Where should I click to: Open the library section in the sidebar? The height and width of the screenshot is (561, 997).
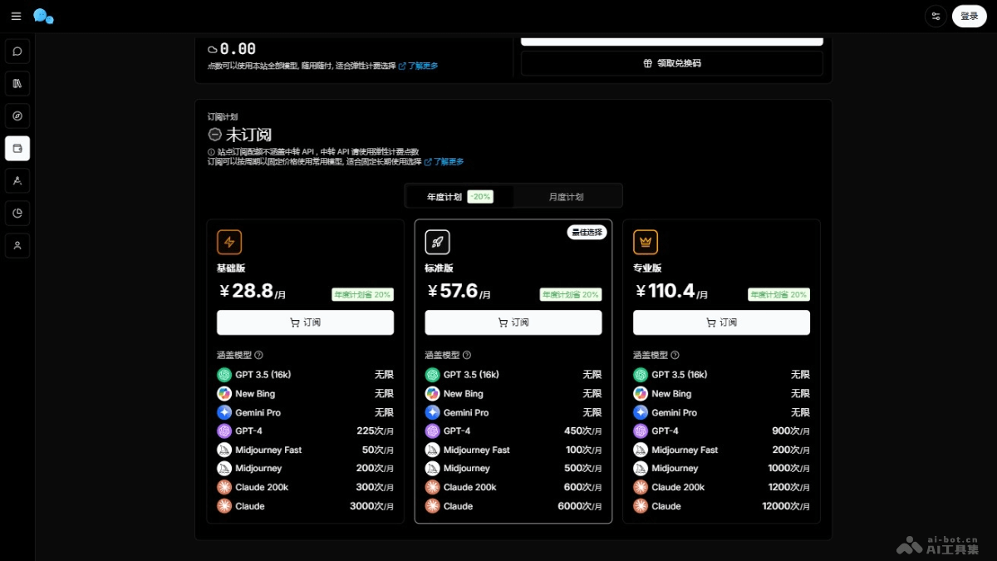17,83
